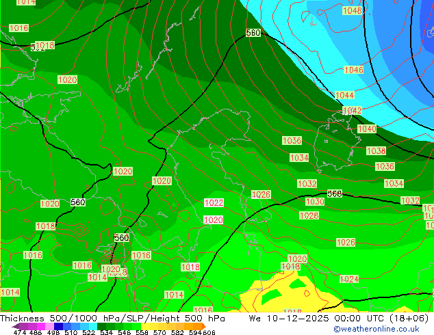Pick the light pink legend swatch
Viewport: 434px width, 335px height.
point(49,326)
